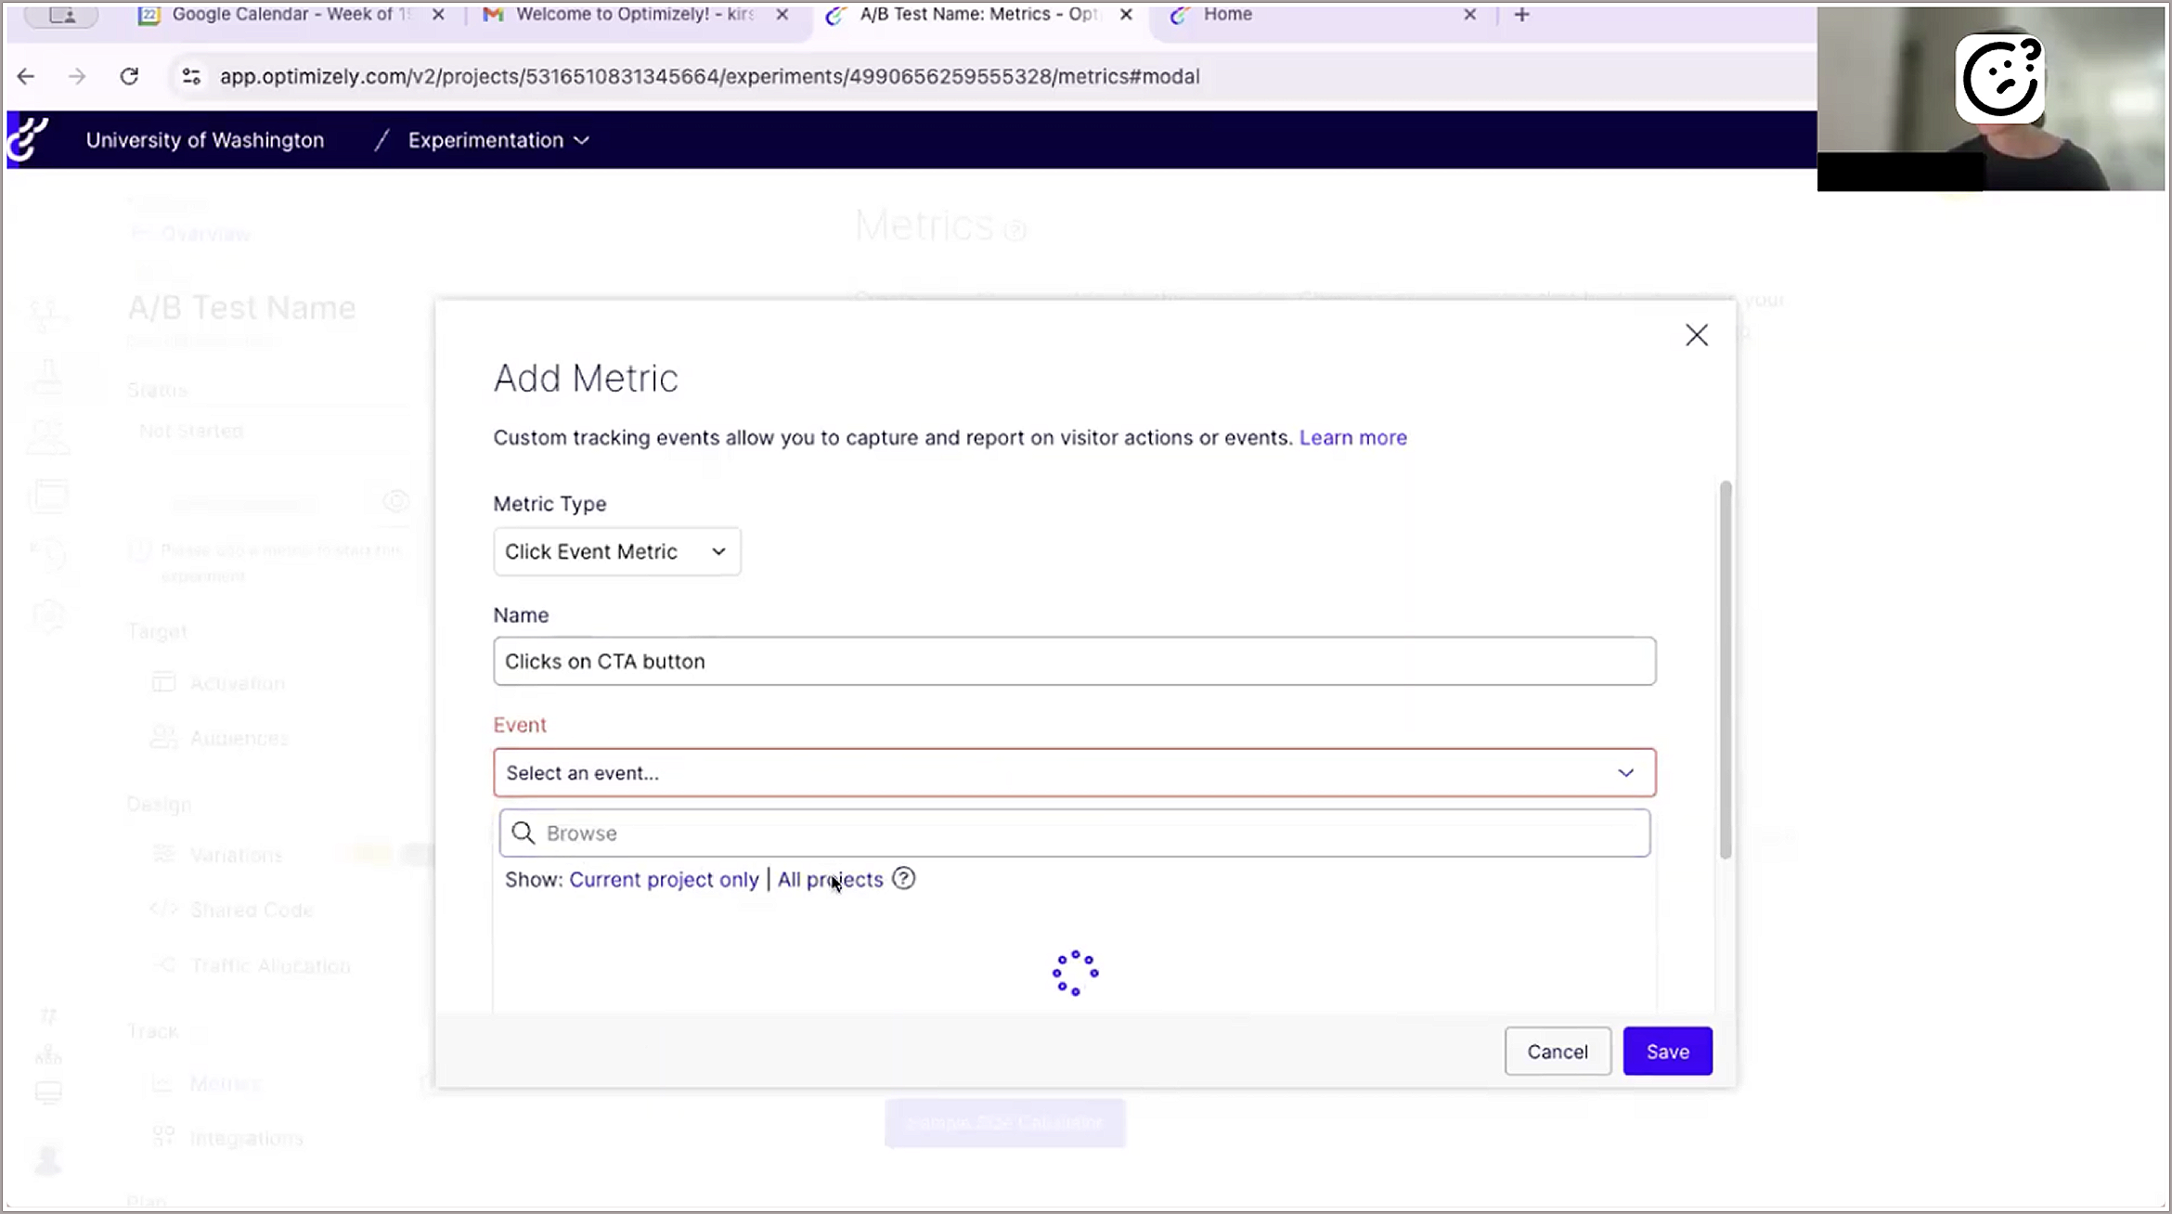Screen dimensions: 2172x1214
Task: Reload the page with browser refresh icon
Action: click(x=129, y=76)
